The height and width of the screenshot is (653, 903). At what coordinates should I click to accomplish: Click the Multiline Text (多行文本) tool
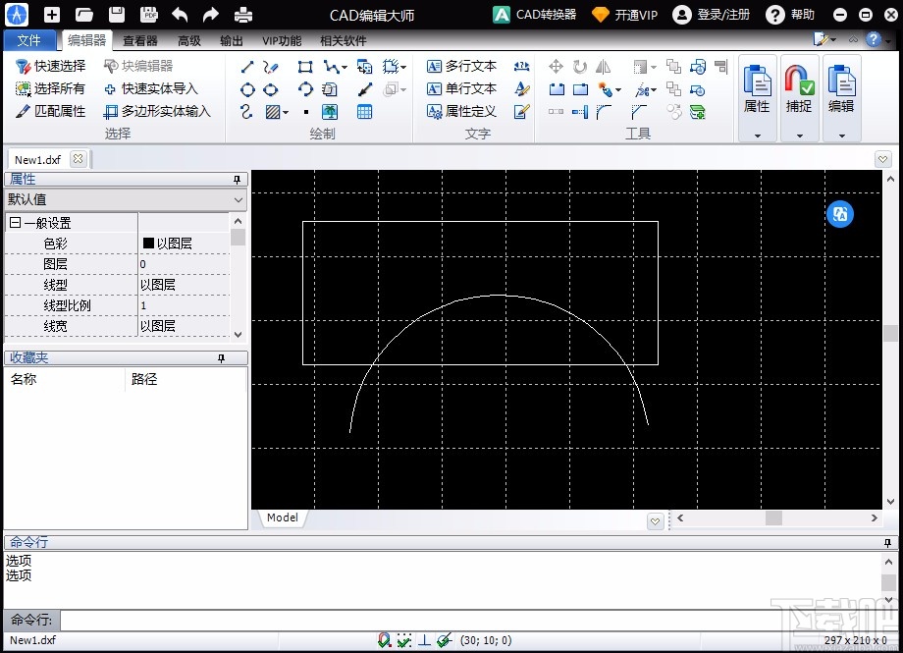[x=462, y=66]
